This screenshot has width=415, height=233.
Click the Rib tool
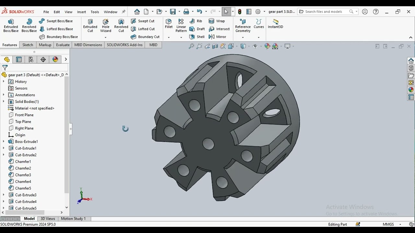pos(196,21)
